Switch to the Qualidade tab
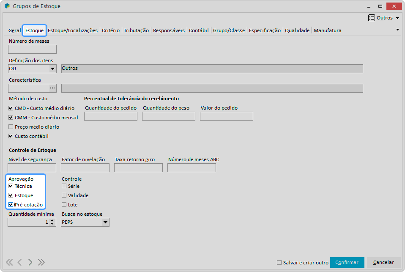The image size is (405, 272). click(x=297, y=30)
